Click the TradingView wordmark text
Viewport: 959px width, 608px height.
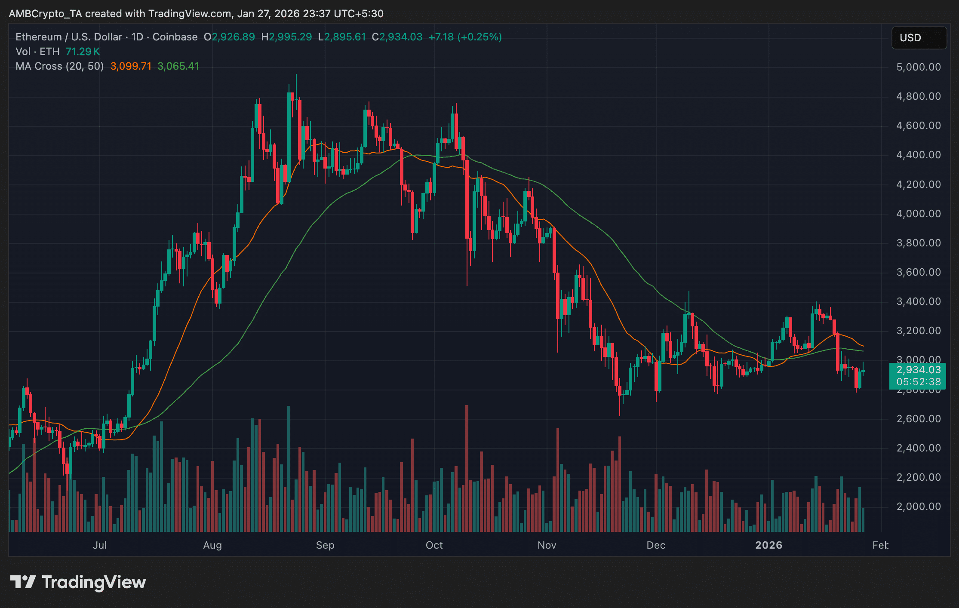(x=94, y=582)
